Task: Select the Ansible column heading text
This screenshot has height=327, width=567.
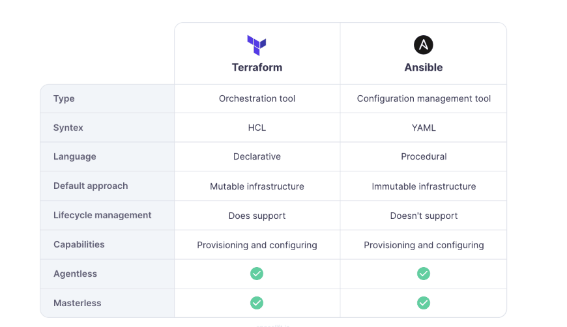Action: pyautogui.click(x=424, y=67)
